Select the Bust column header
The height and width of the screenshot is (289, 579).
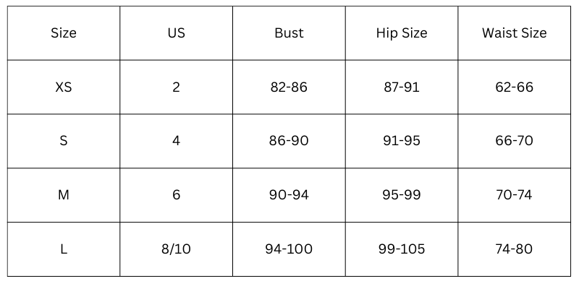point(289,33)
